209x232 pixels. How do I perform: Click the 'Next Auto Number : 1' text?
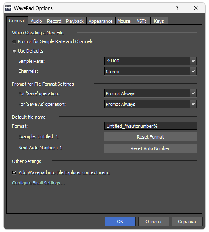tap(40, 148)
